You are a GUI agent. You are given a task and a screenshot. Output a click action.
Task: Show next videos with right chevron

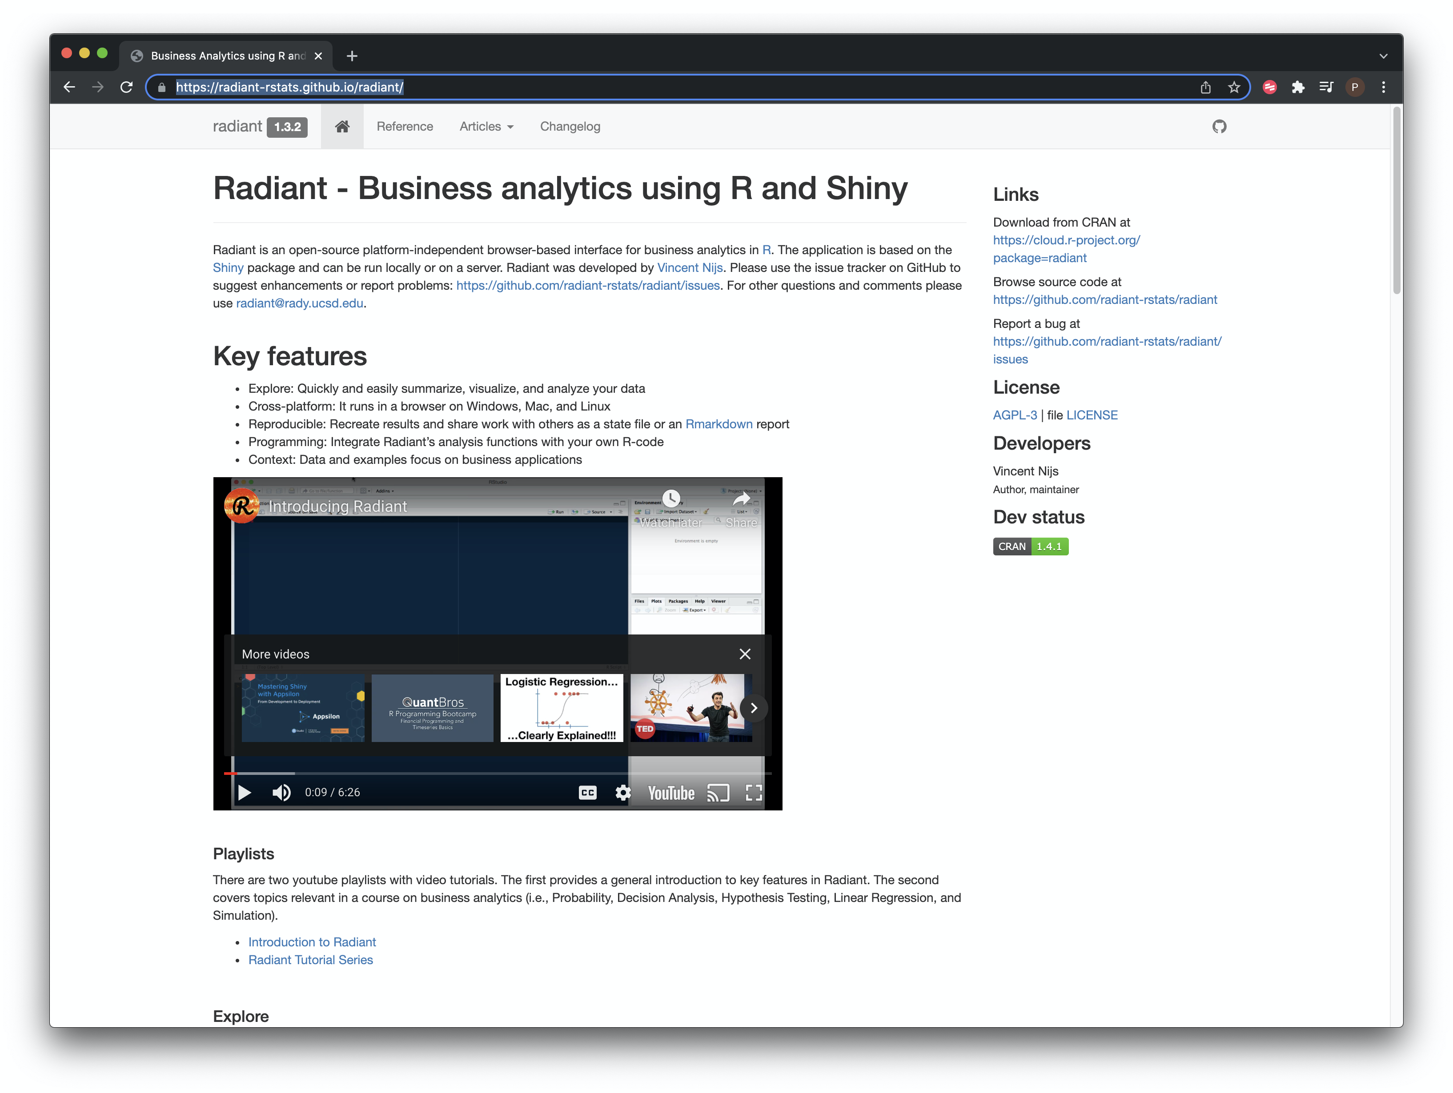pos(754,708)
